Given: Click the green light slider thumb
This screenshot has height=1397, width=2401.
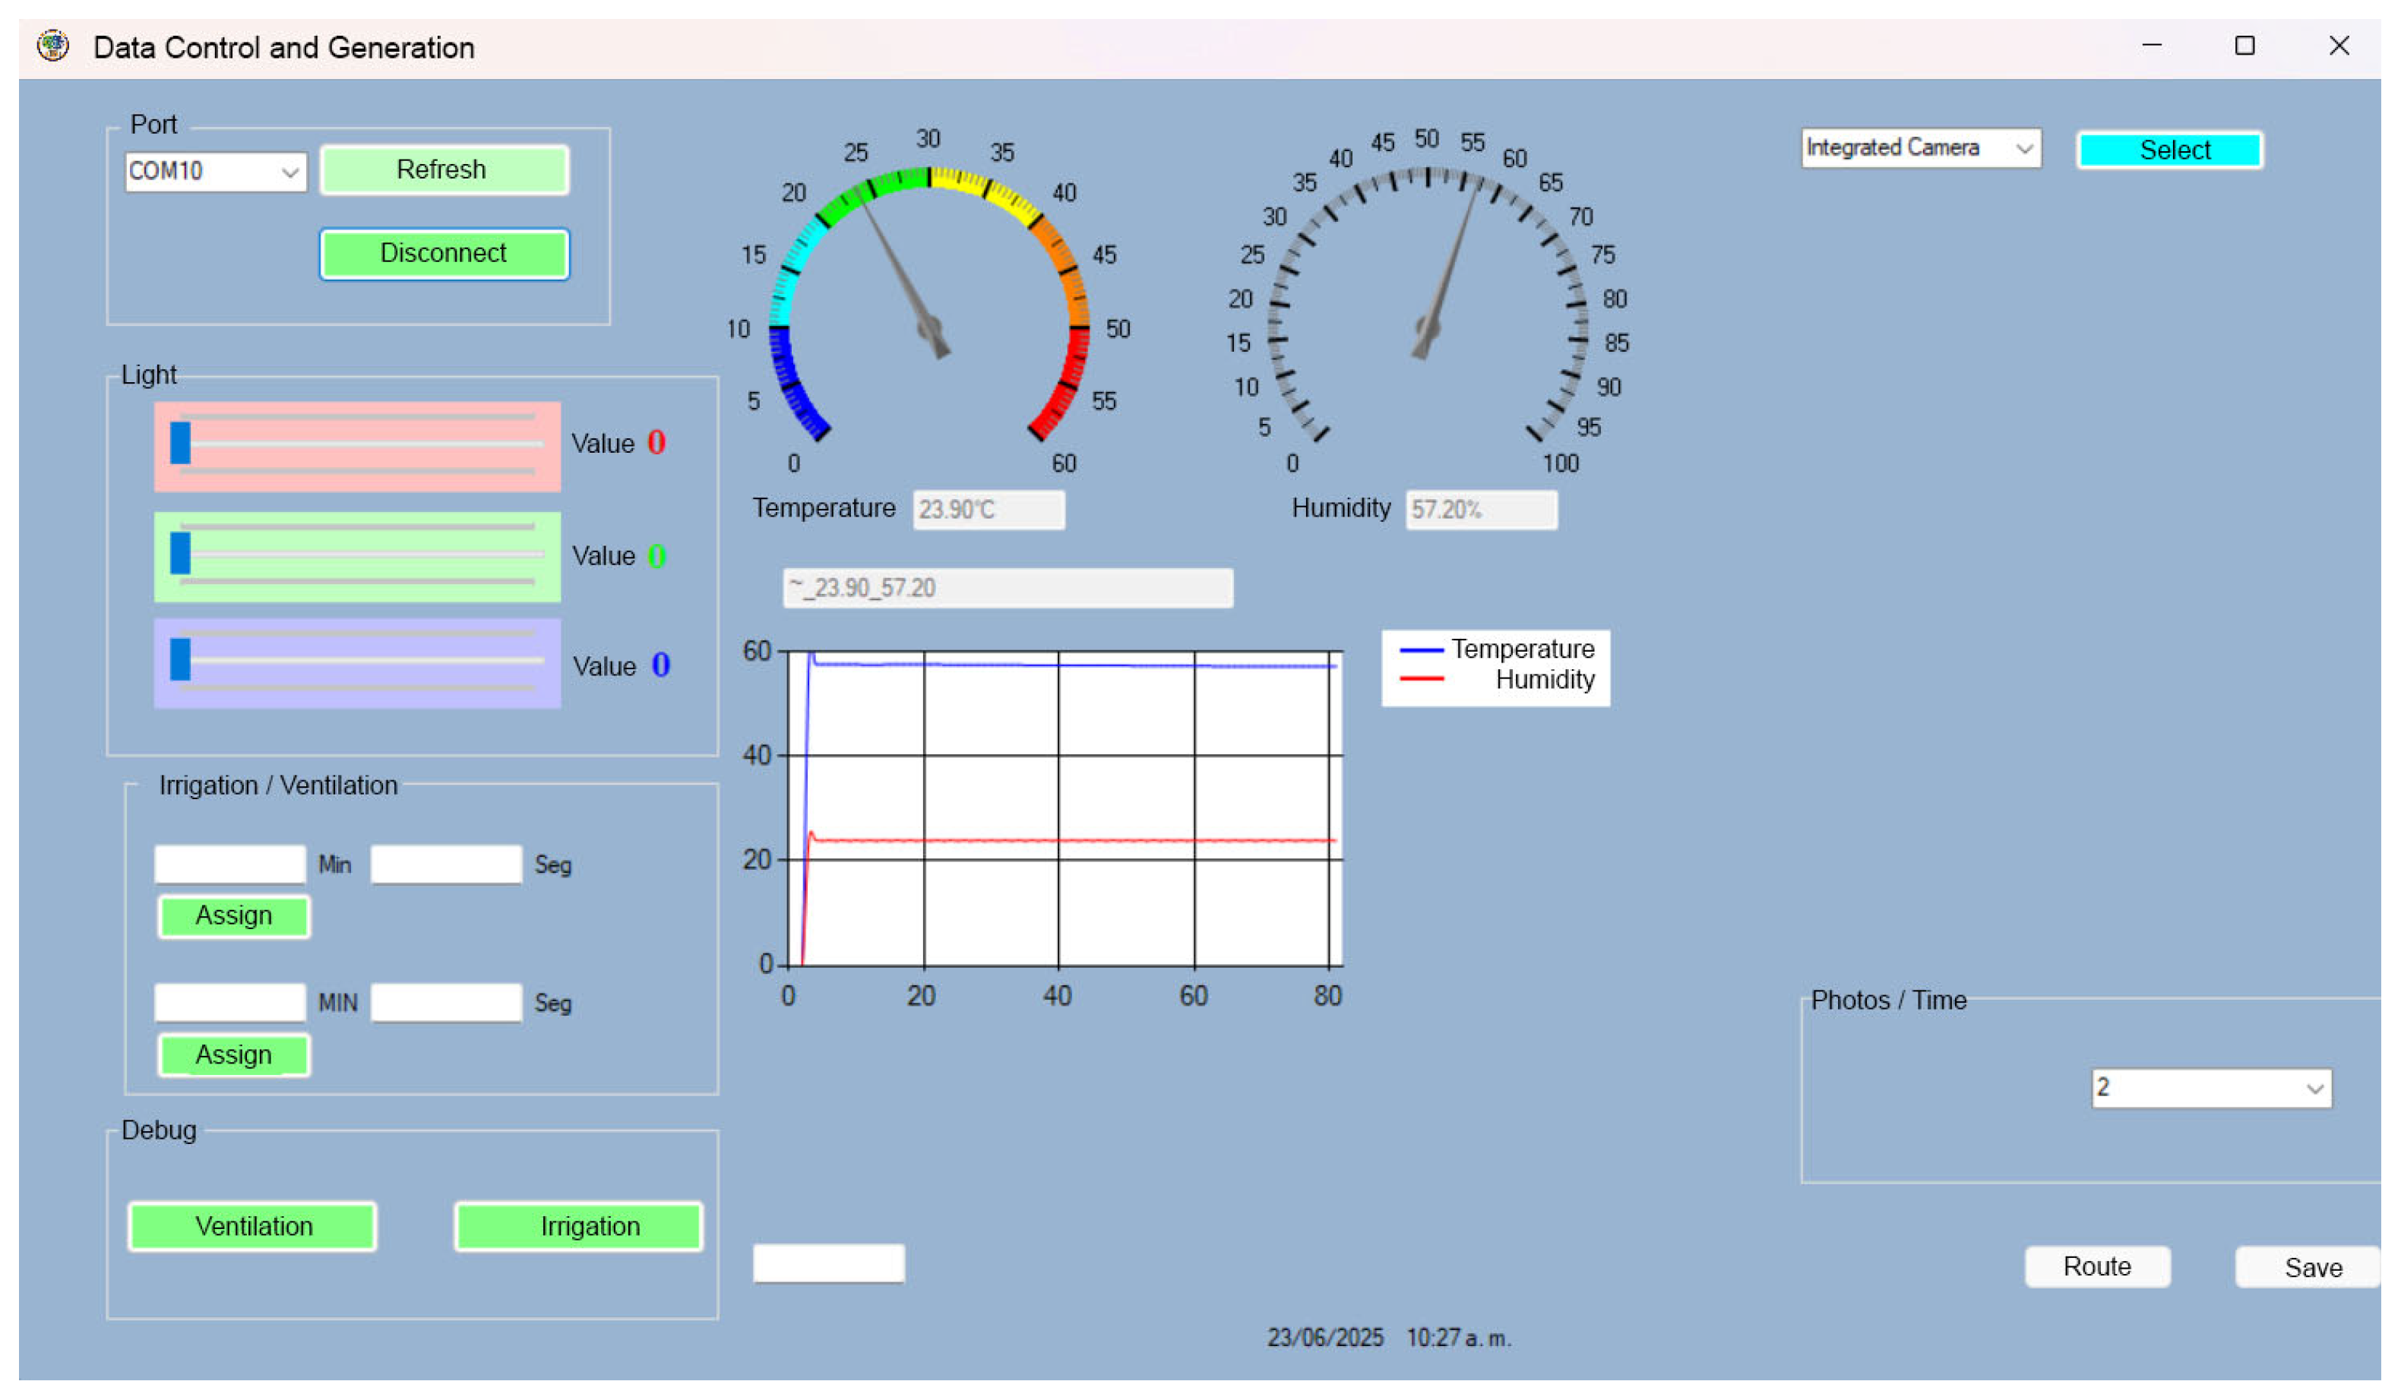Looking at the screenshot, I should click(x=180, y=555).
